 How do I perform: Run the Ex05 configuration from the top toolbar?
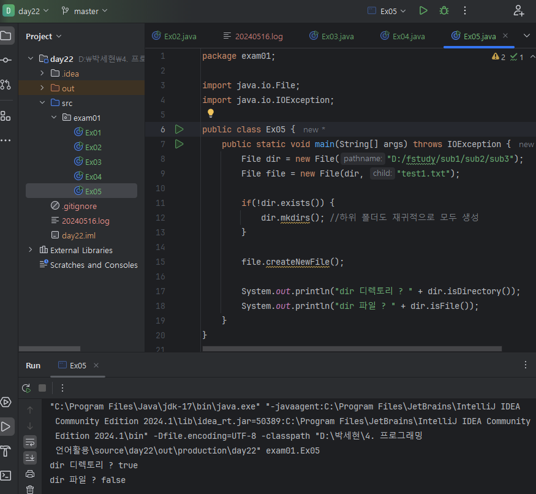[423, 10]
